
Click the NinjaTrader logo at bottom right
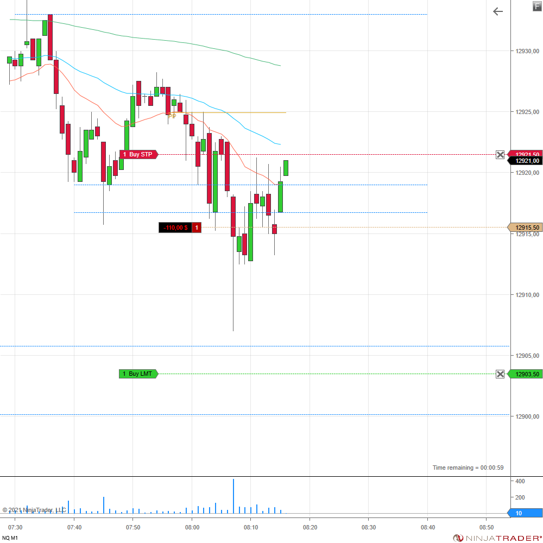pyautogui.click(x=497, y=538)
